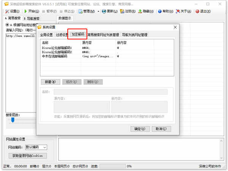228x171 pixels.
Task: Open the 导航搜索 tab in left panel
Action: tap(32, 18)
